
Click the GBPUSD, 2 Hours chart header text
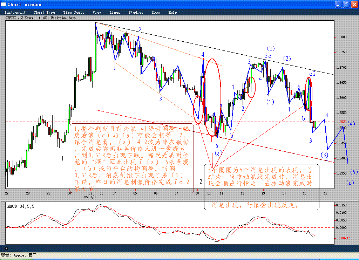pyautogui.click(x=41, y=18)
